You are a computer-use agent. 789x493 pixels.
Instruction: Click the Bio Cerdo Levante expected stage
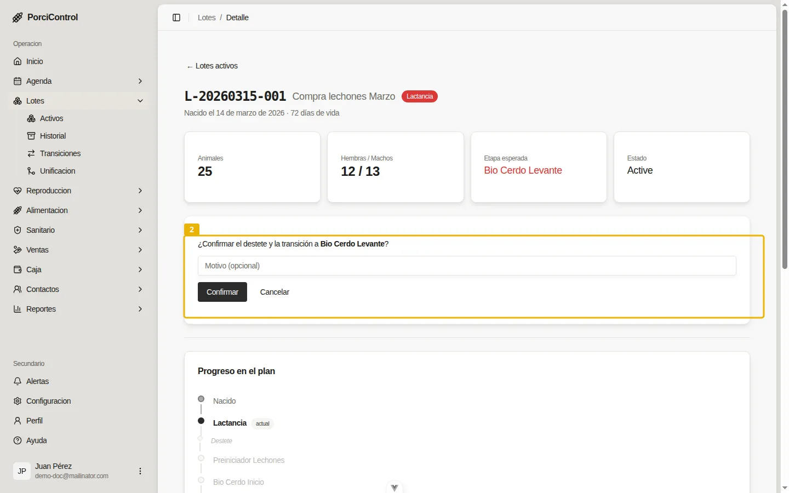click(x=523, y=170)
